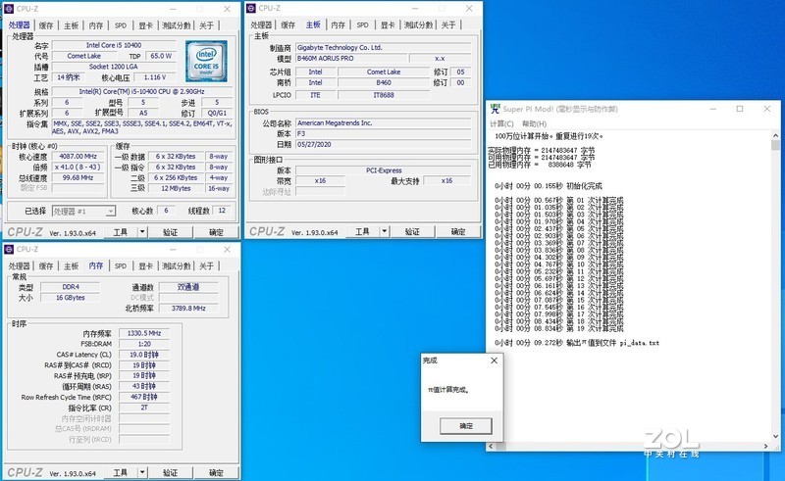This screenshot has width=785, height=481.
Task: Switch to the 处理器 tab in the memory CPU-Z window
Action: [19, 266]
